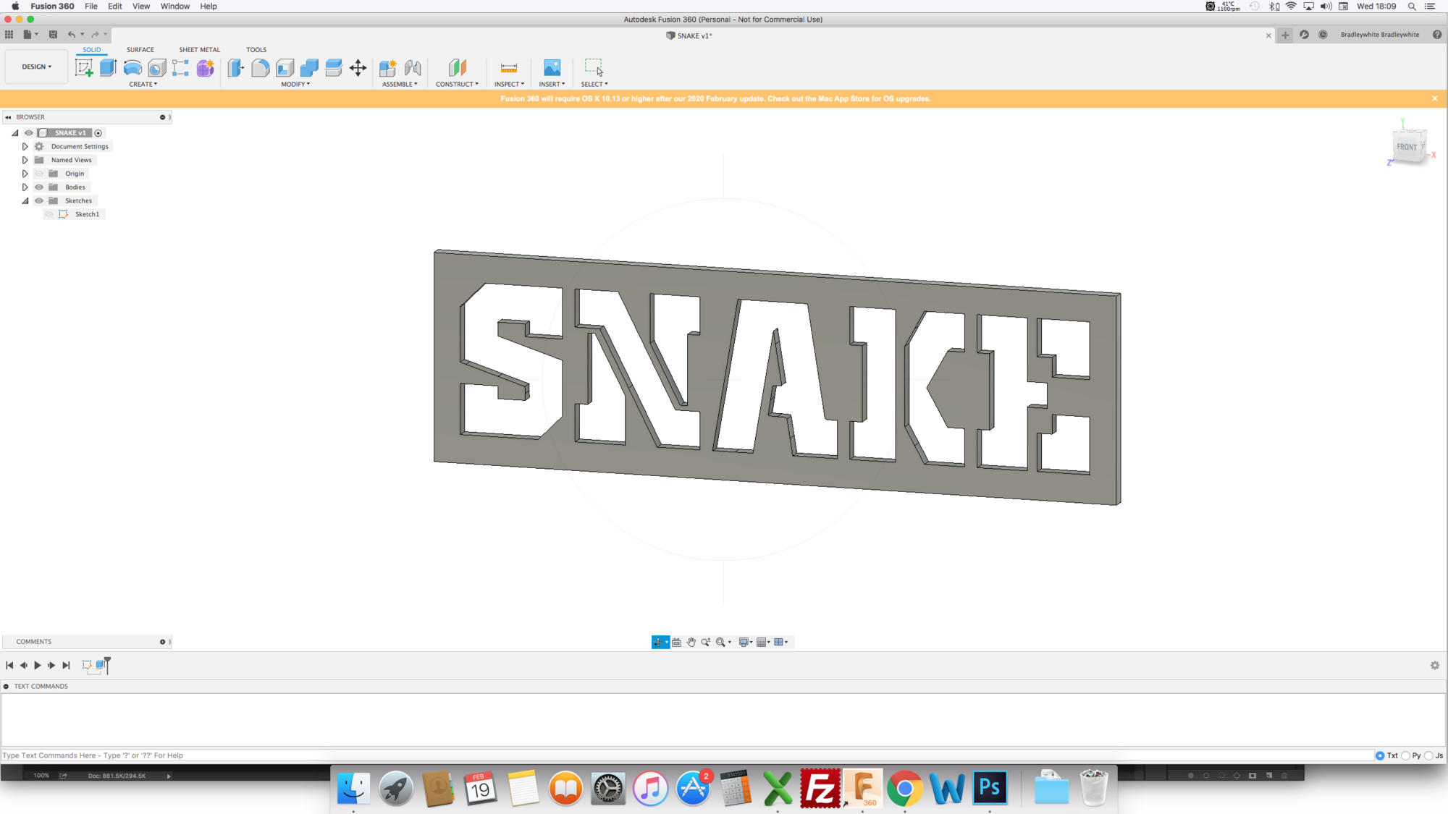This screenshot has width=1448, height=814.
Task: Select the Extrude tool
Action: (x=109, y=68)
